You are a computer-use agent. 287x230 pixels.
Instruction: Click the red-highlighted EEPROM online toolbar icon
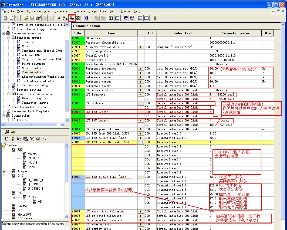tap(72, 18)
